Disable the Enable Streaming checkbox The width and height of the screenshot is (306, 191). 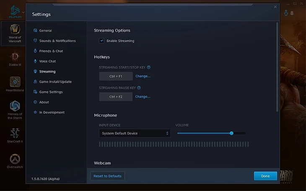click(101, 41)
